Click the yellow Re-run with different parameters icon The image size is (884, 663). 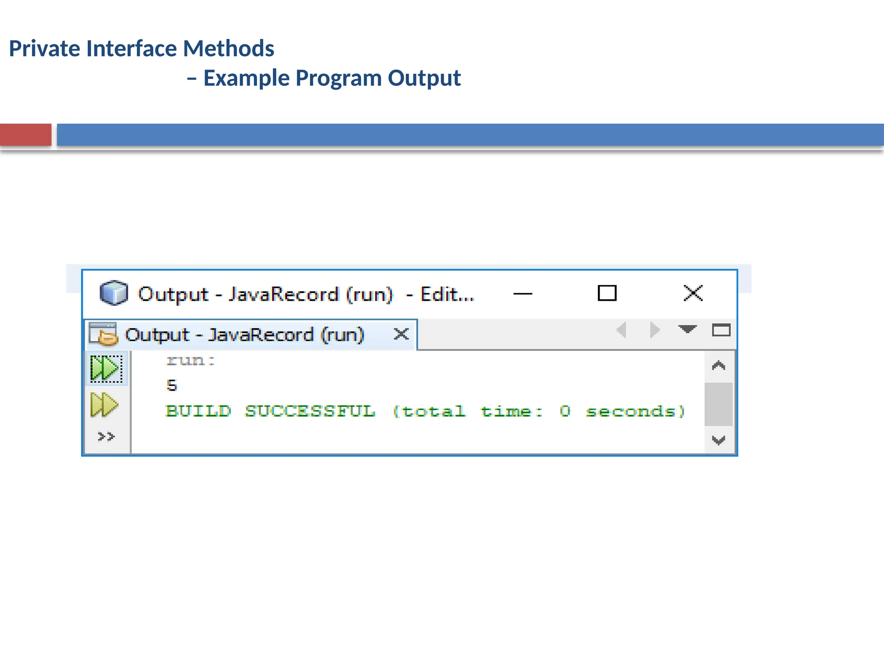pyautogui.click(x=104, y=405)
